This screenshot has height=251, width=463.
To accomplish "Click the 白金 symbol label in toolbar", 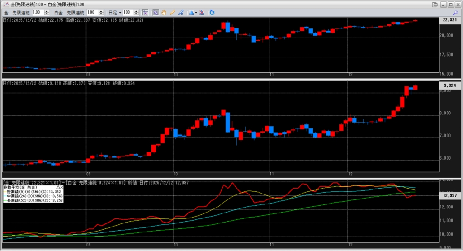I will tap(58, 13).
